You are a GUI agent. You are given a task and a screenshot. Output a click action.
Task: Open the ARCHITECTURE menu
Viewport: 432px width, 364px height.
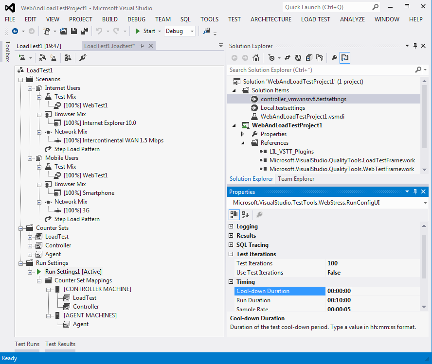pos(271,19)
